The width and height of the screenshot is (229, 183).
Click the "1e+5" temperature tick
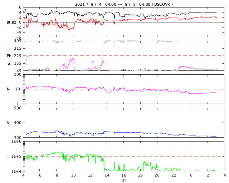point(16,156)
